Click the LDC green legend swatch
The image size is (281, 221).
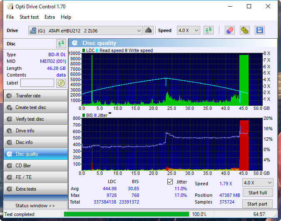pos(84,50)
